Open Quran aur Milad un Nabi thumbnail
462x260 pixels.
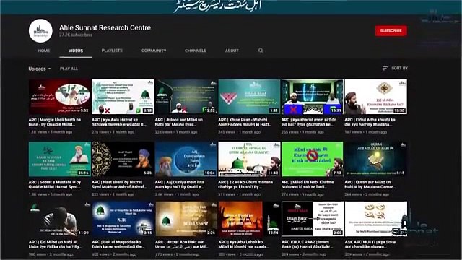375,159
